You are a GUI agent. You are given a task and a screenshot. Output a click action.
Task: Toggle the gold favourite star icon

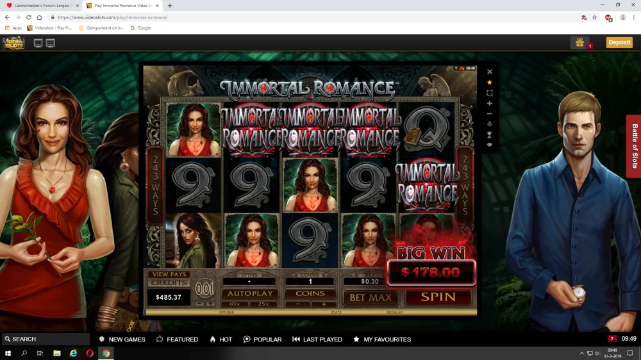pos(489,83)
